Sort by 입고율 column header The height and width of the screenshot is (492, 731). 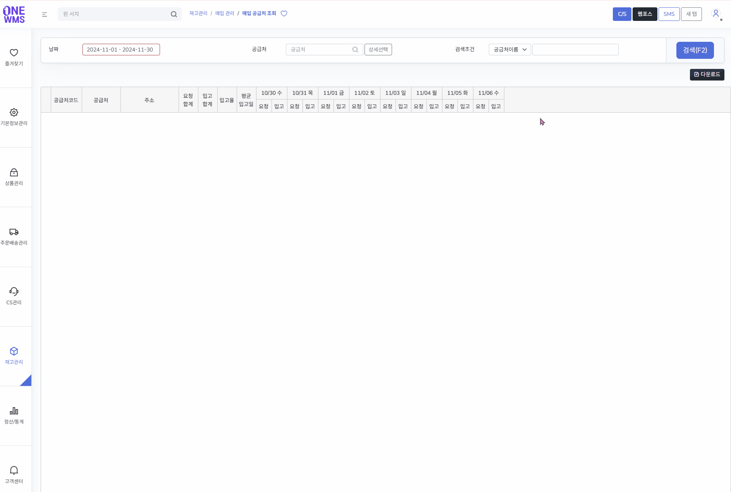coord(227,100)
